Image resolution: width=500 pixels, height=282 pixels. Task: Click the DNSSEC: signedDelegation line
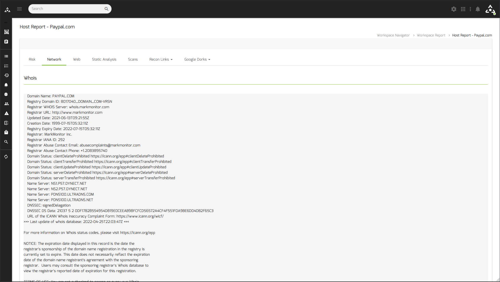pyautogui.click(x=49, y=205)
